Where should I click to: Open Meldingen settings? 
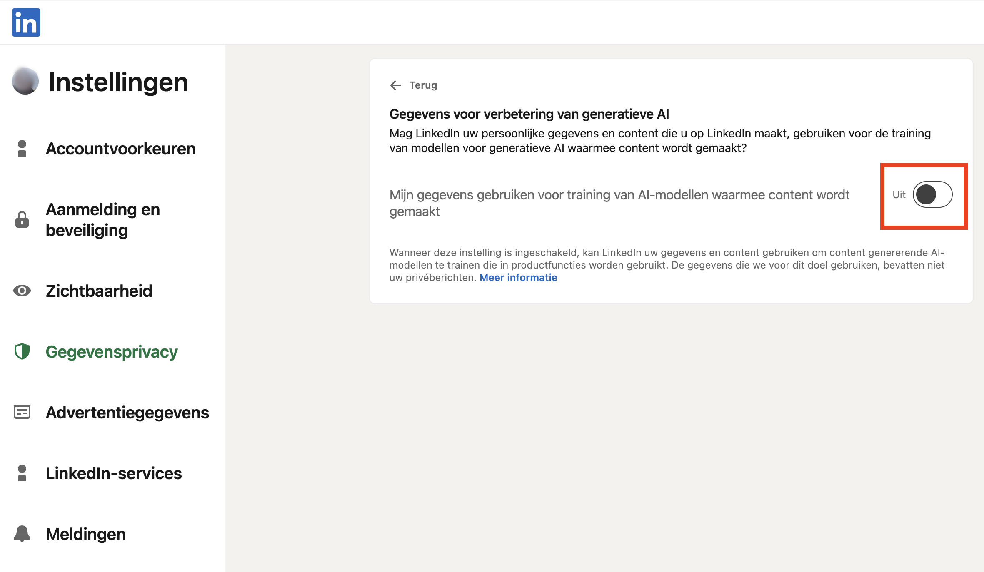[x=85, y=534]
